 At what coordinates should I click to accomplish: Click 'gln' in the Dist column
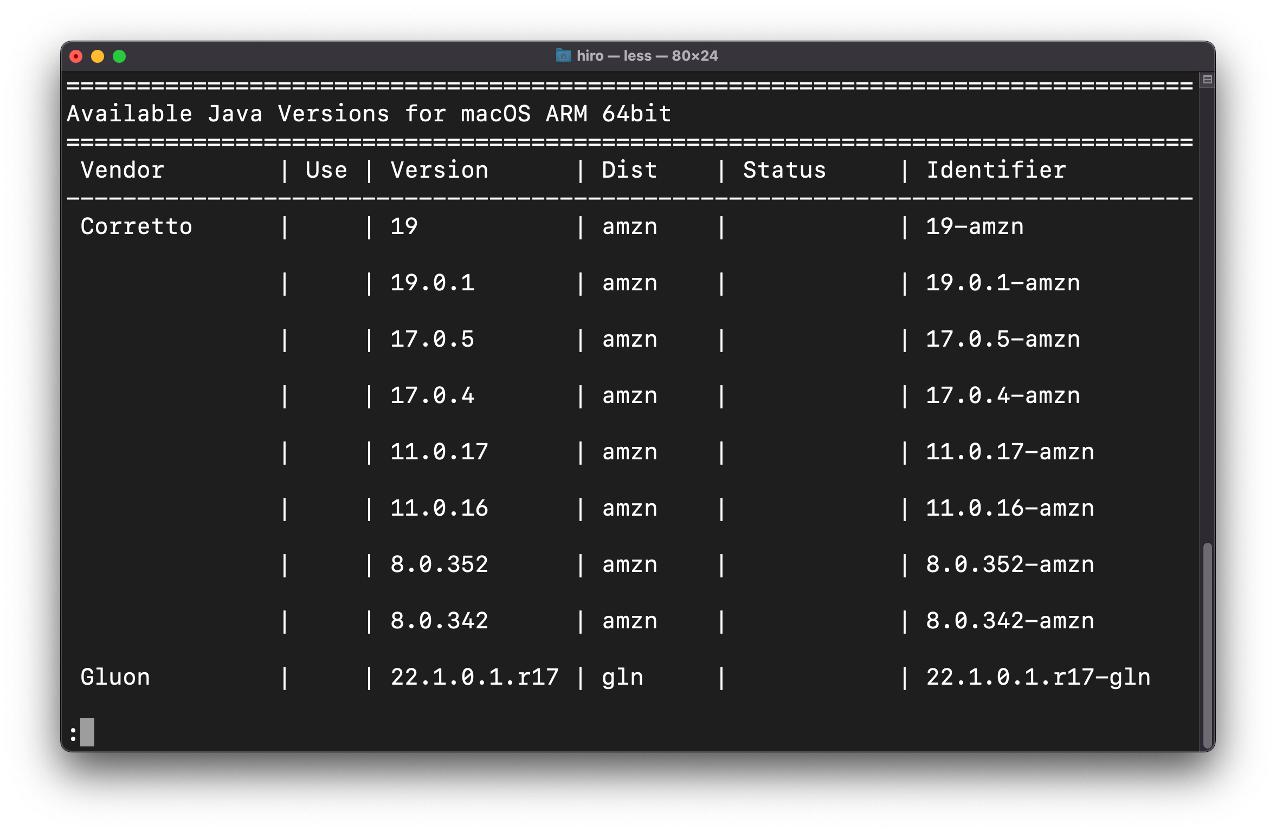(623, 678)
